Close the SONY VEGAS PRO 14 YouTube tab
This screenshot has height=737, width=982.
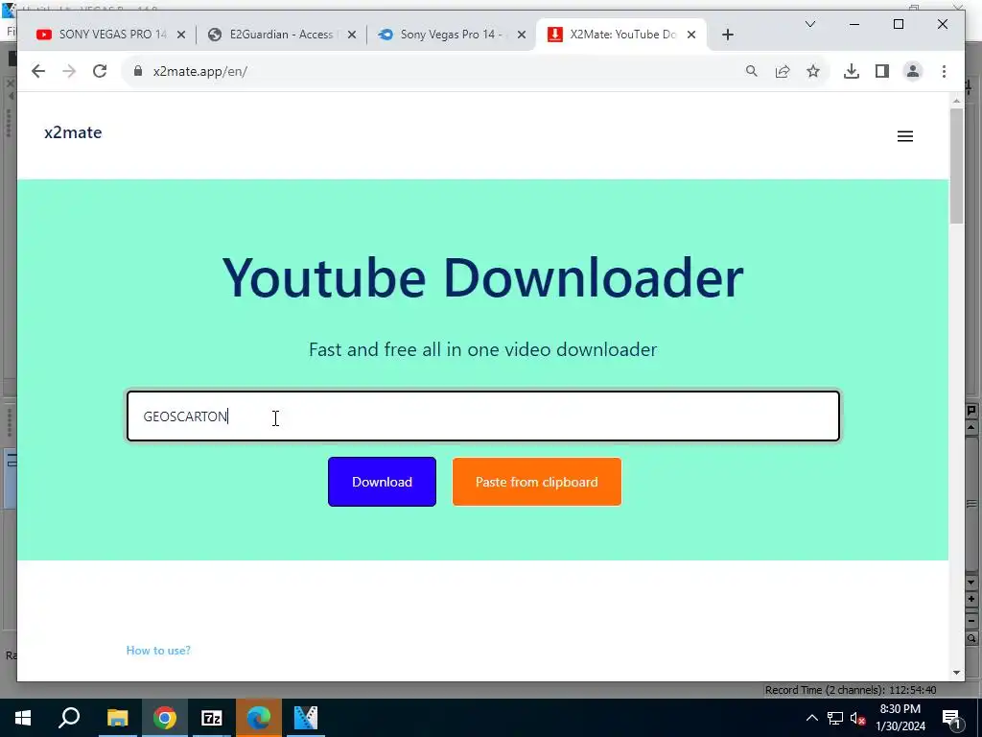point(181,35)
